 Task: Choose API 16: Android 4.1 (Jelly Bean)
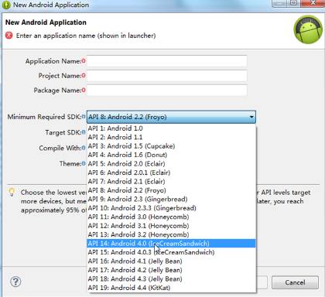coord(171,261)
